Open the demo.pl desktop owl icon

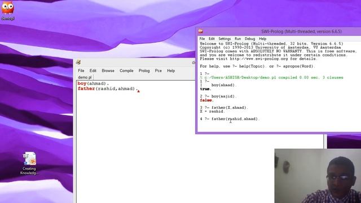coord(7,10)
